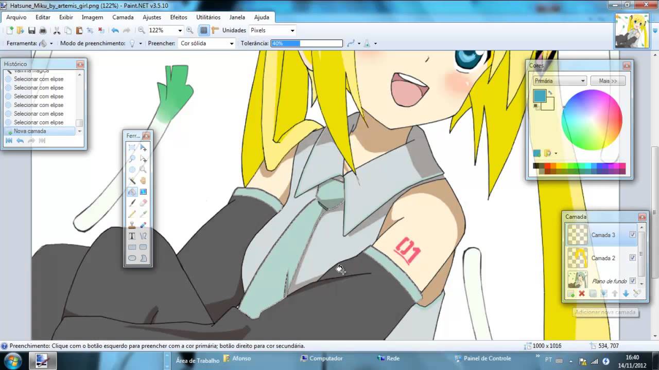Viewport: 659px width, 370px height.
Task: Open the Imagem menu
Action: [92, 17]
